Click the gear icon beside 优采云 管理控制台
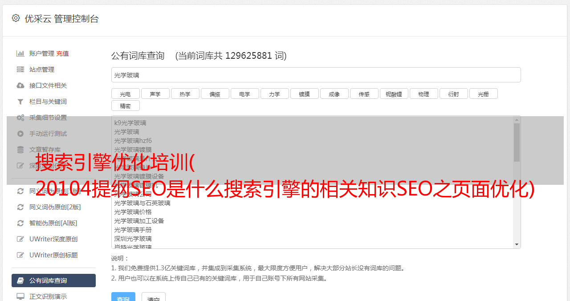The width and height of the screenshot is (570, 301). click(16, 18)
